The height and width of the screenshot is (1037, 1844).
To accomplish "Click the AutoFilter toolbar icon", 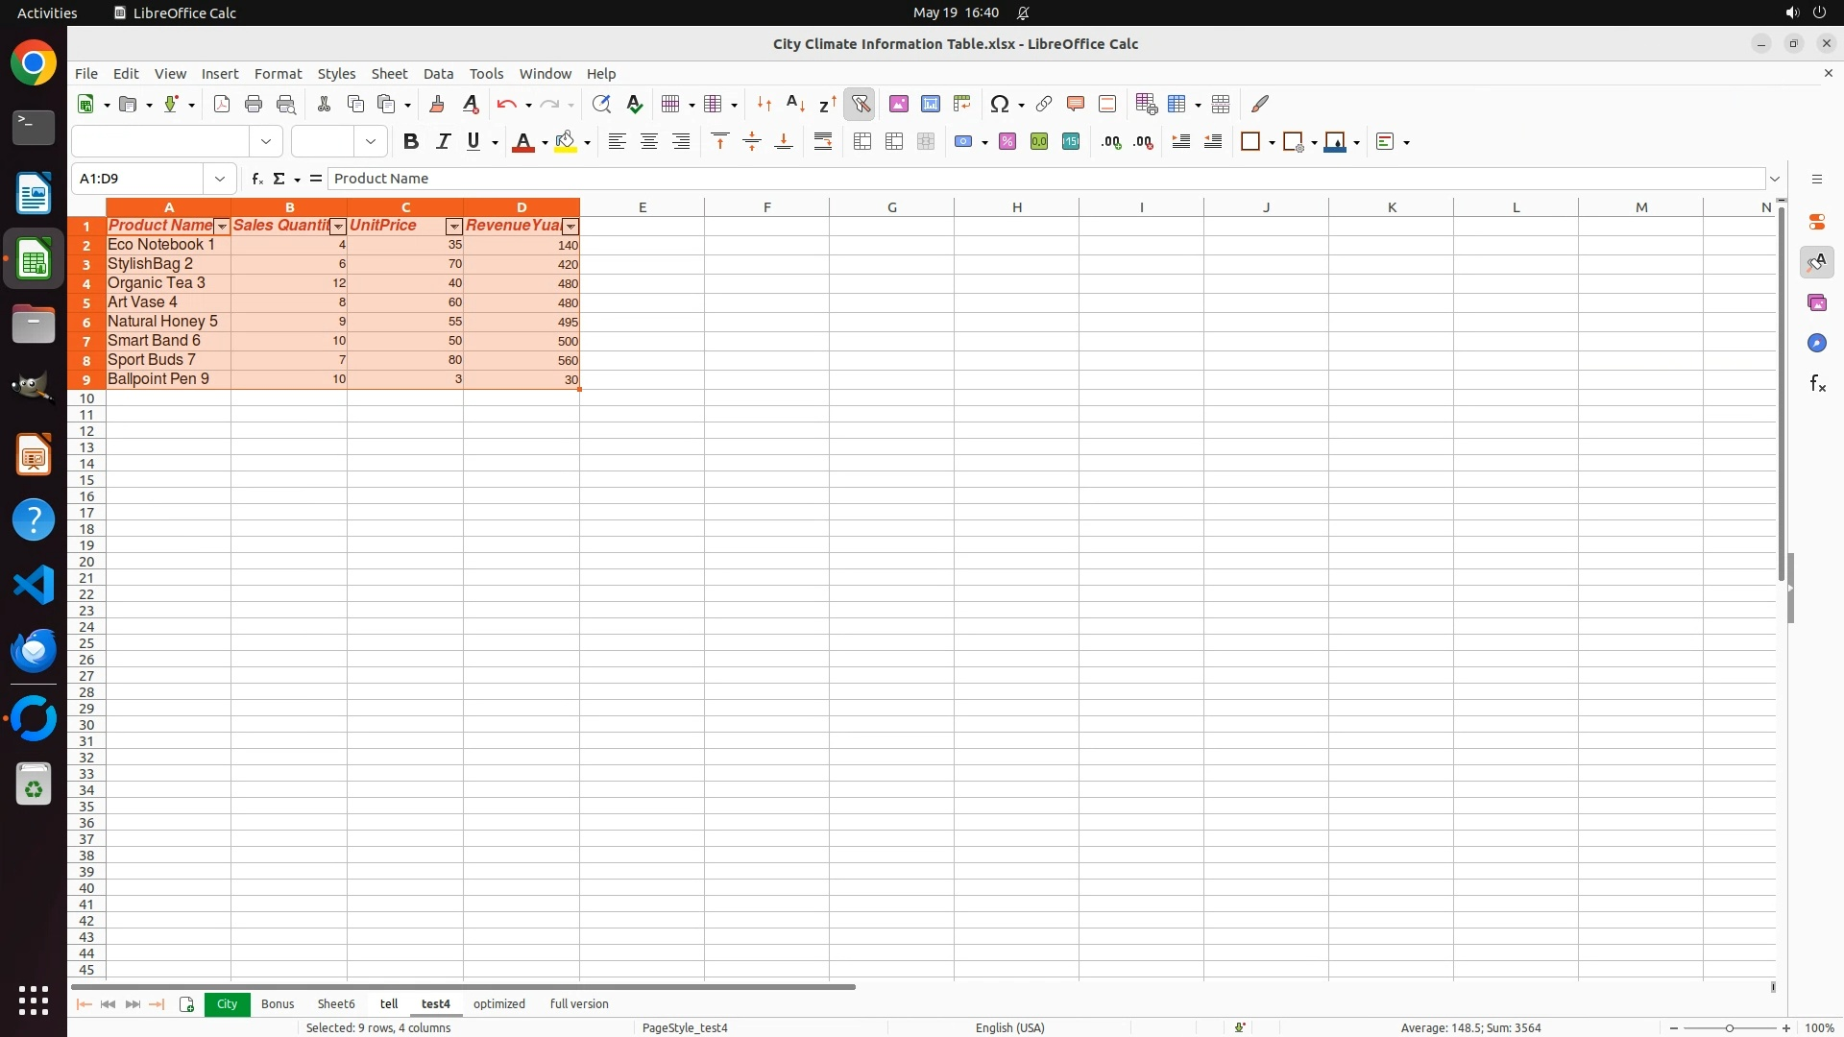I will (x=861, y=104).
